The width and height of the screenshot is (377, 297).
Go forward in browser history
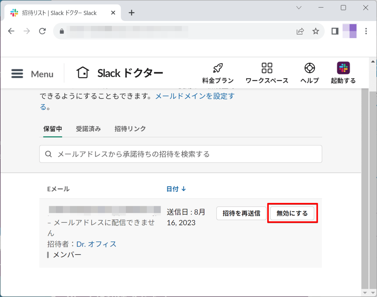(x=27, y=31)
